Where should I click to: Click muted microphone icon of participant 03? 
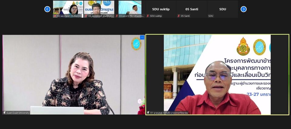117,16
